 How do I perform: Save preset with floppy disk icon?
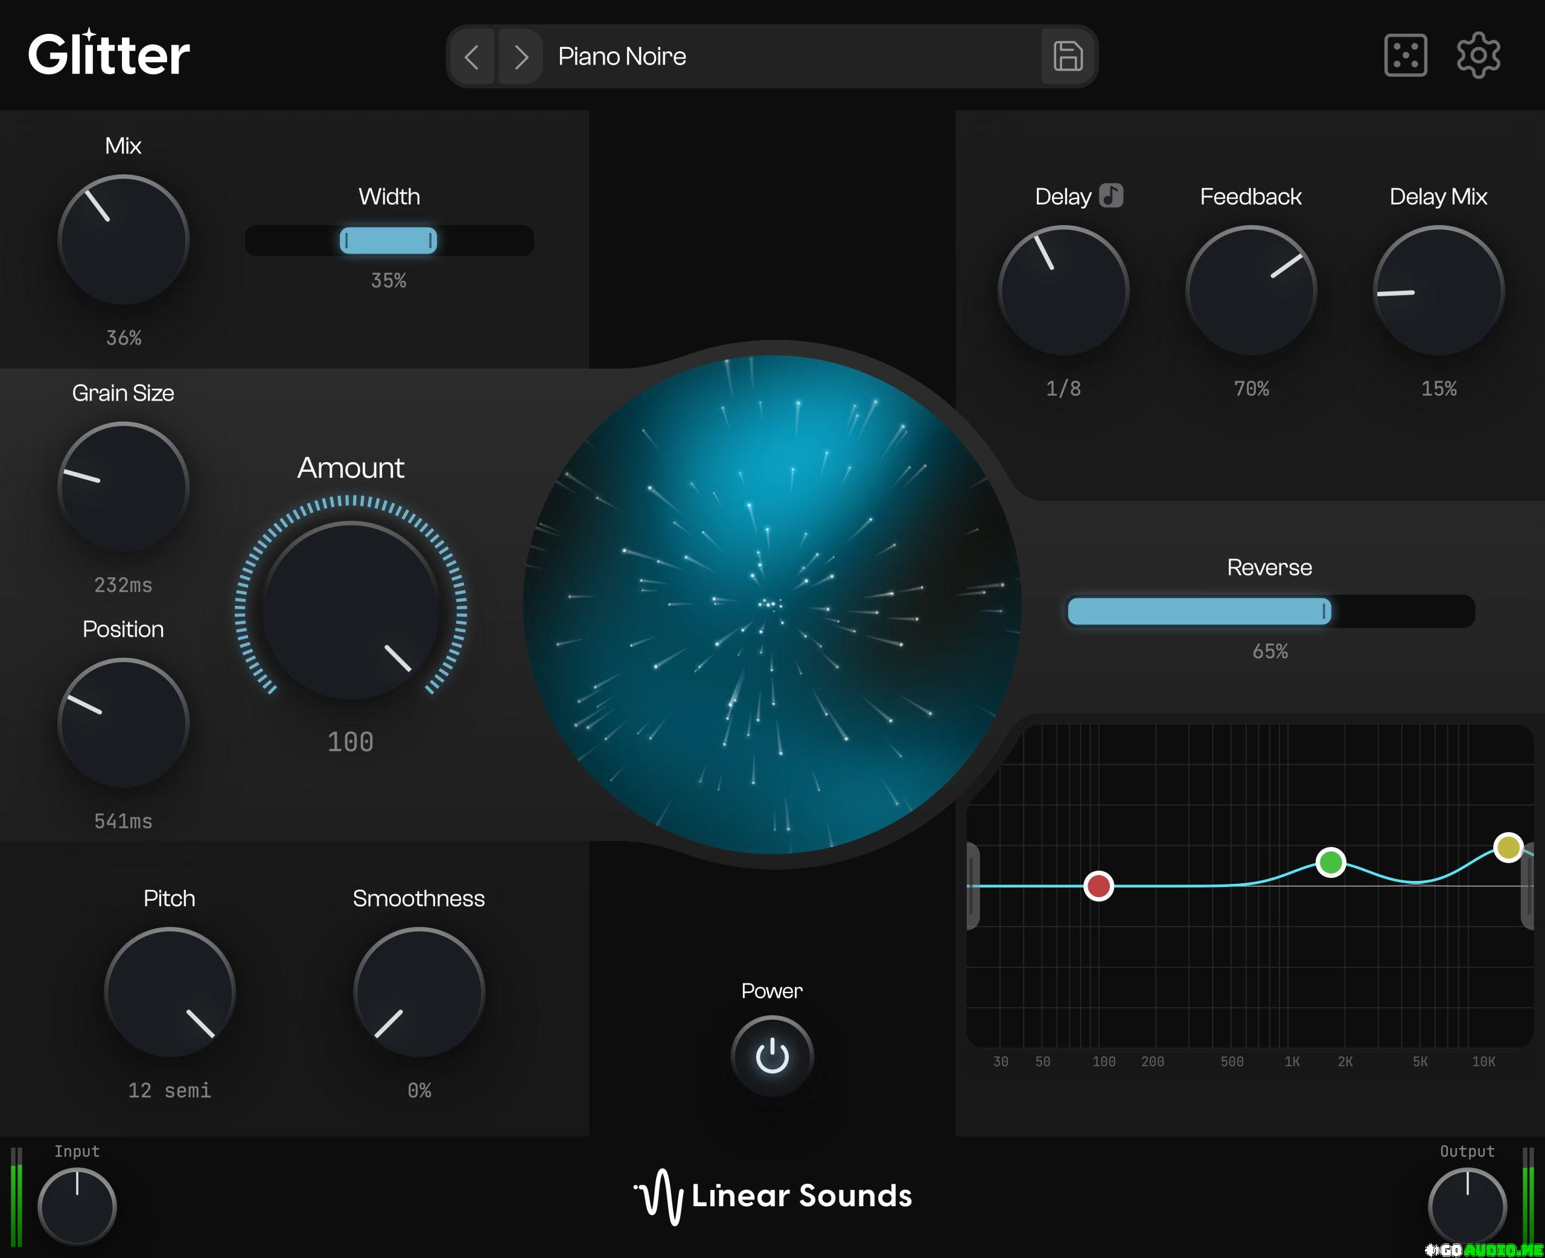(x=1068, y=56)
